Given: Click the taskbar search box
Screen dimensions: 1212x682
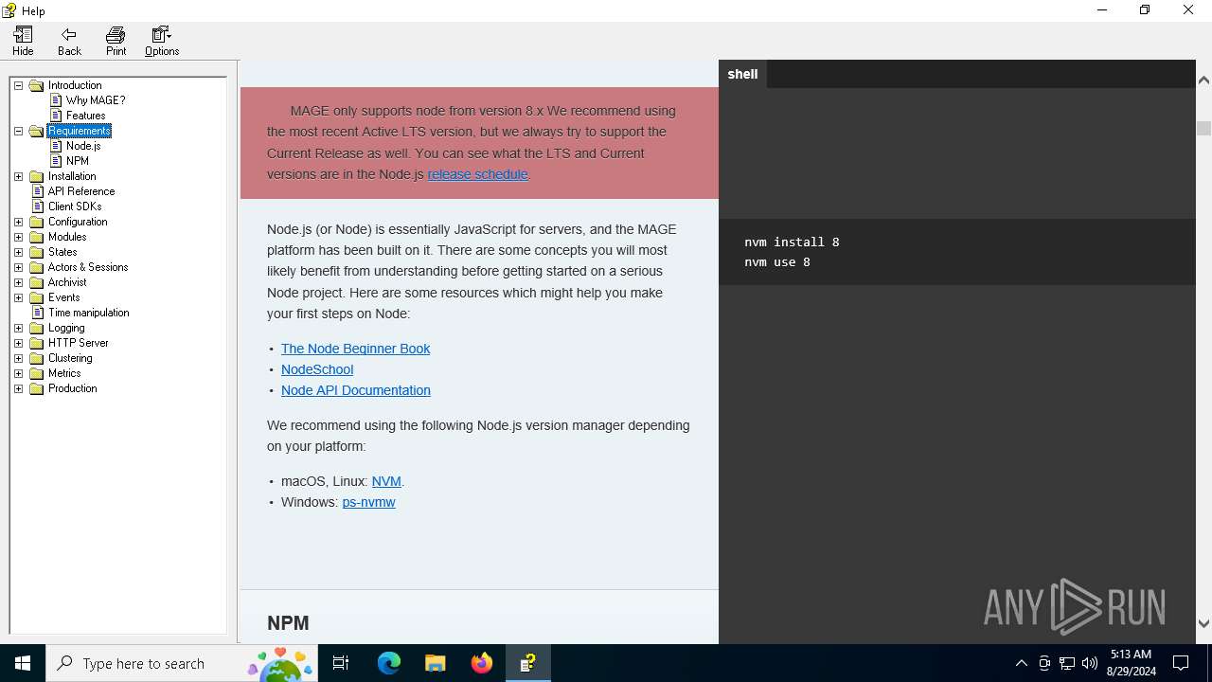Looking at the screenshot, I should click(x=180, y=663).
